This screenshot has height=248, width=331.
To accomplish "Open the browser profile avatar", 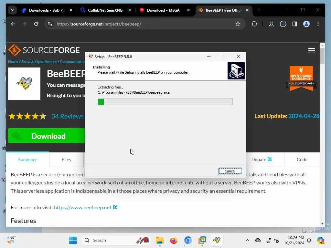I will tap(306, 24).
